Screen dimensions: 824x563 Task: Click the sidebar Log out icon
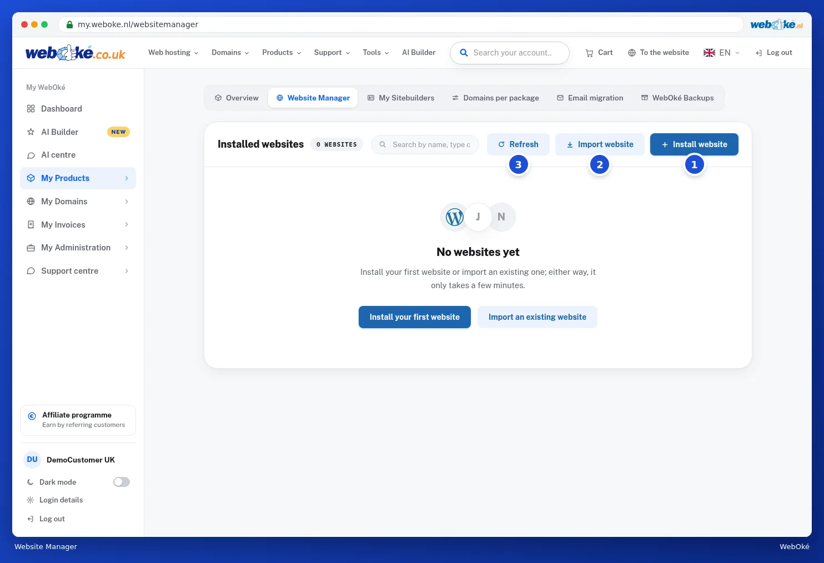coord(31,519)
